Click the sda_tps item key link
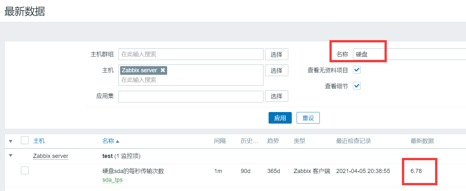The width and height of the screenshot is (466, 191). click(x=112, y=180)
